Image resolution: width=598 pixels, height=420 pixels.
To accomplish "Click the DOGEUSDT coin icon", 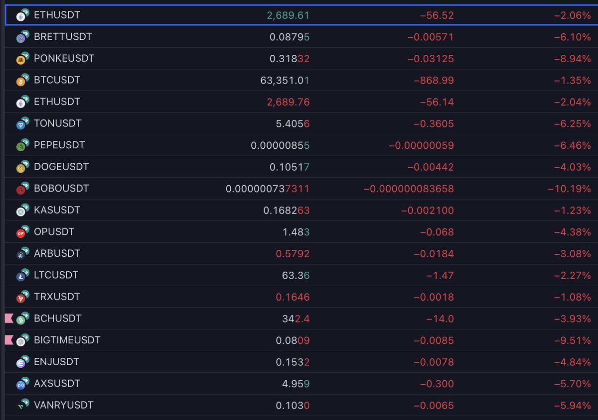I will [x=22, y=167].
